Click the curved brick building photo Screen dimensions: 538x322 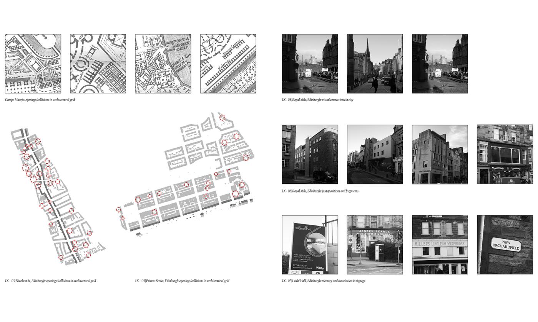(x=310, y=154)
